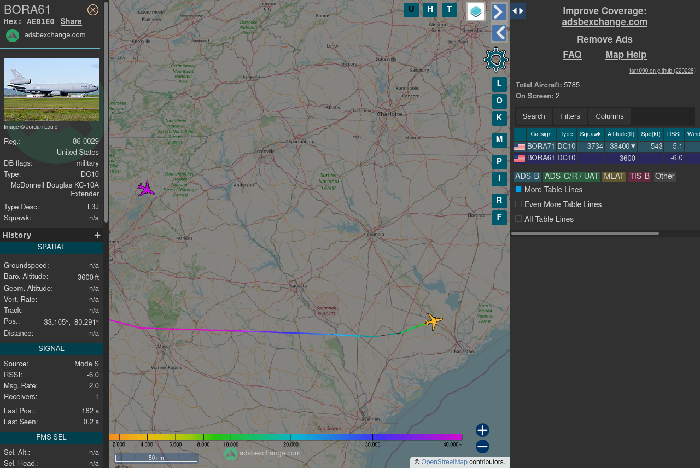This screenshot has height=468, width=700.
Task: Click the SIGNAL section header
Action: point(51,349)
